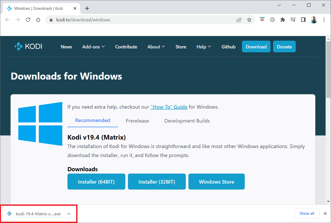
Task: Open the Windows Store download option
Action: click(x=216, y=182)
